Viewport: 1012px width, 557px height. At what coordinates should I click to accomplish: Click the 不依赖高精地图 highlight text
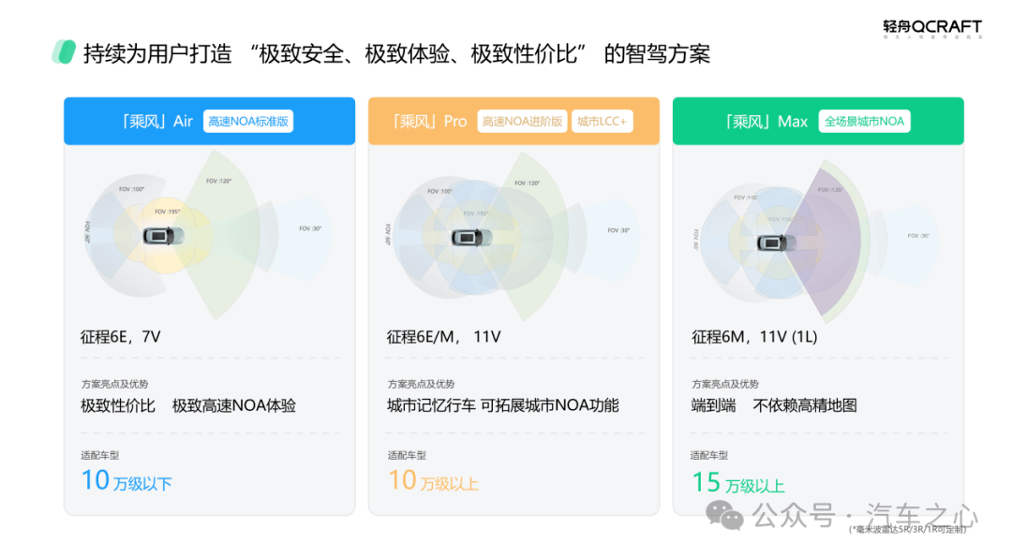(x=805, y=405)
